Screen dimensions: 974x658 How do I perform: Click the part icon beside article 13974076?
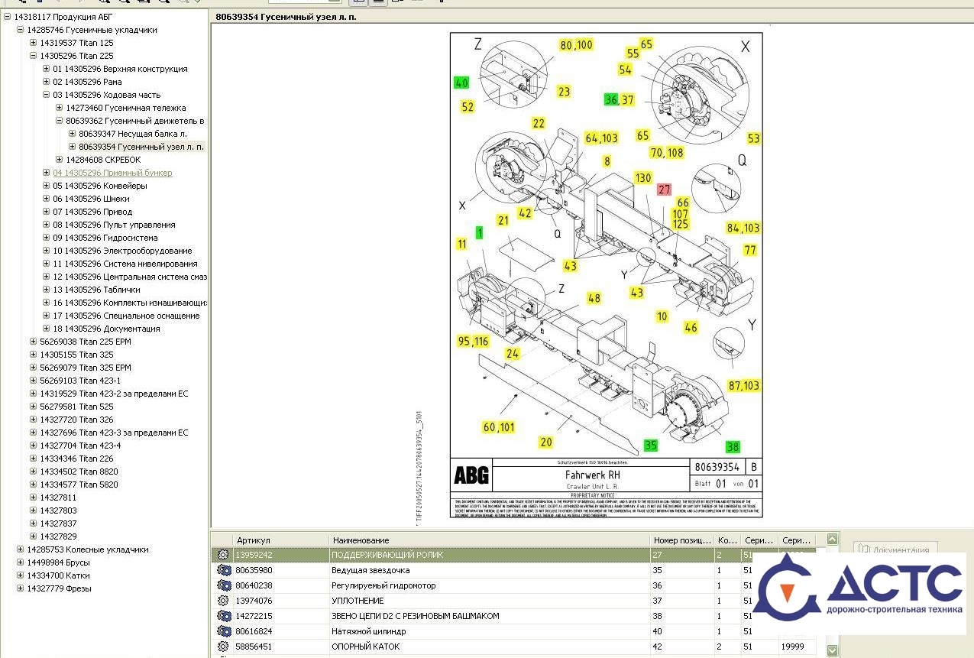tap(223, 601)
